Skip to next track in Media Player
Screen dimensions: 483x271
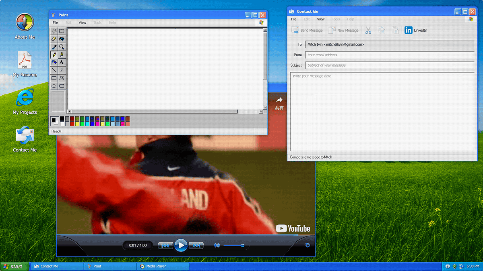click(x=196, y=245)
